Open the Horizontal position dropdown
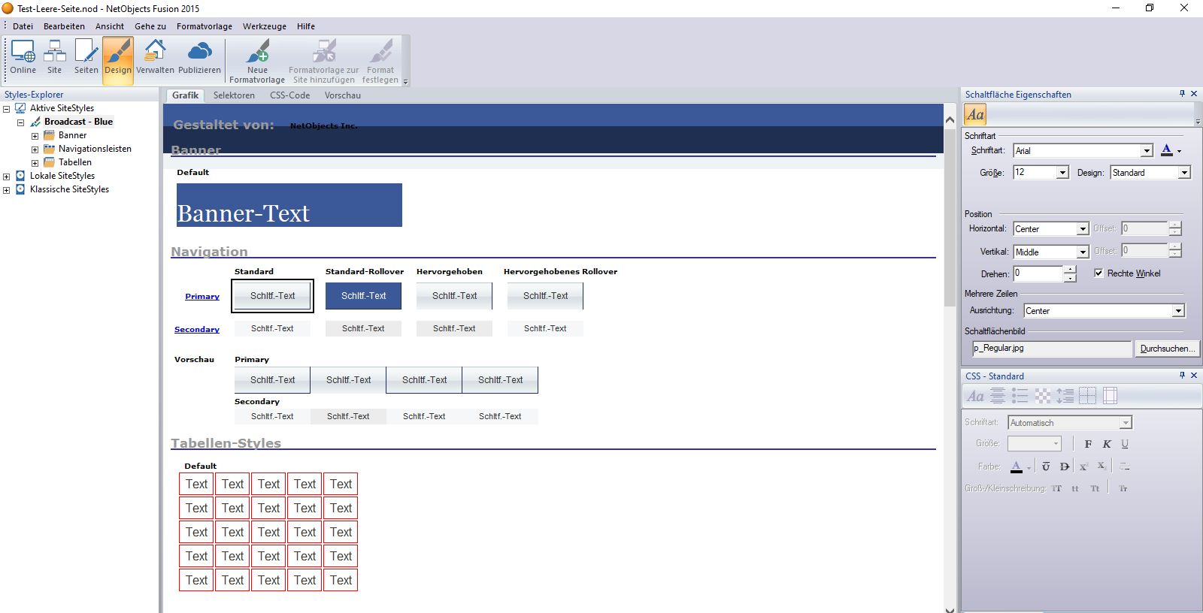Screen dimensions: 1203x613 pyautogui.click(x=1083, y=229)
